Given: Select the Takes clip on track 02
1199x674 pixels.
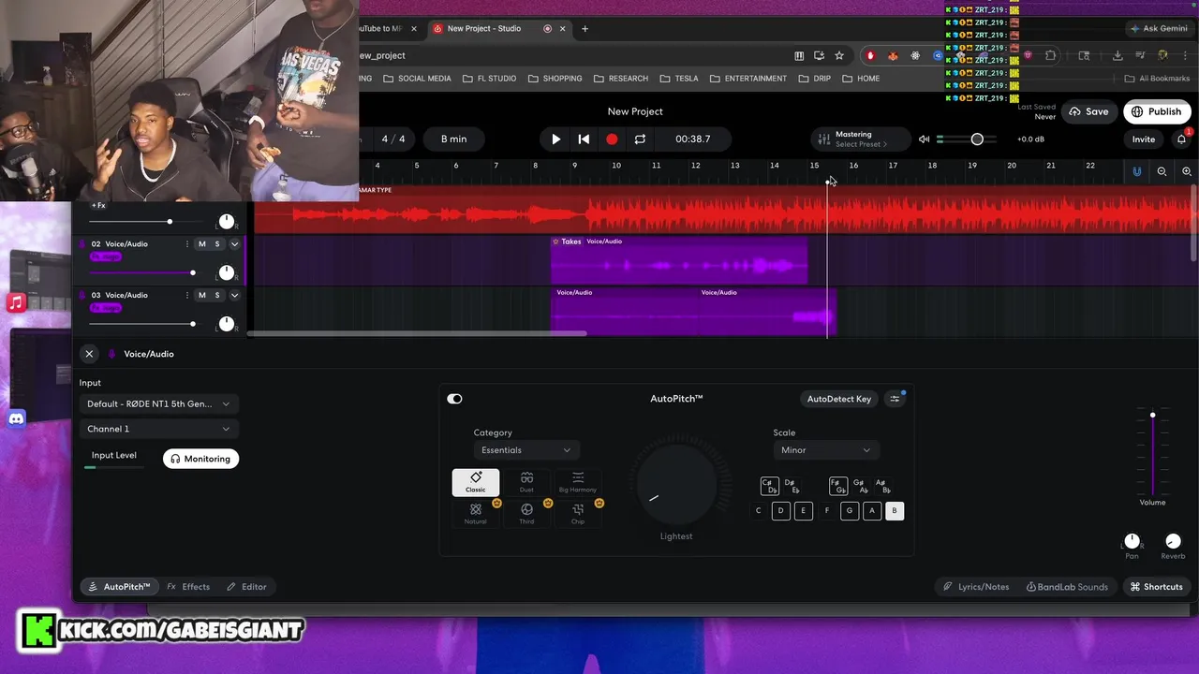Looking at the screenshot, I should 679,259.
